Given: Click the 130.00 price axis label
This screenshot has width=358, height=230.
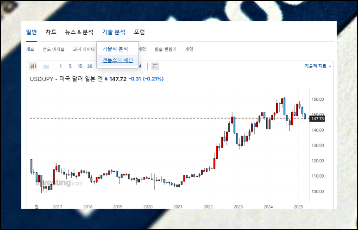Looking at the screenshot, I should point(318,146).
